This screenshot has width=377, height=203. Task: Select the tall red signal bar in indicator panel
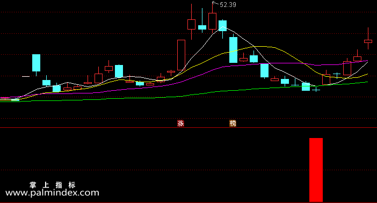316,170
